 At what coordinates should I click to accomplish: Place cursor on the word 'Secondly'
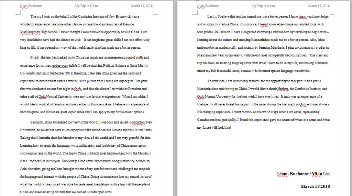37,122
